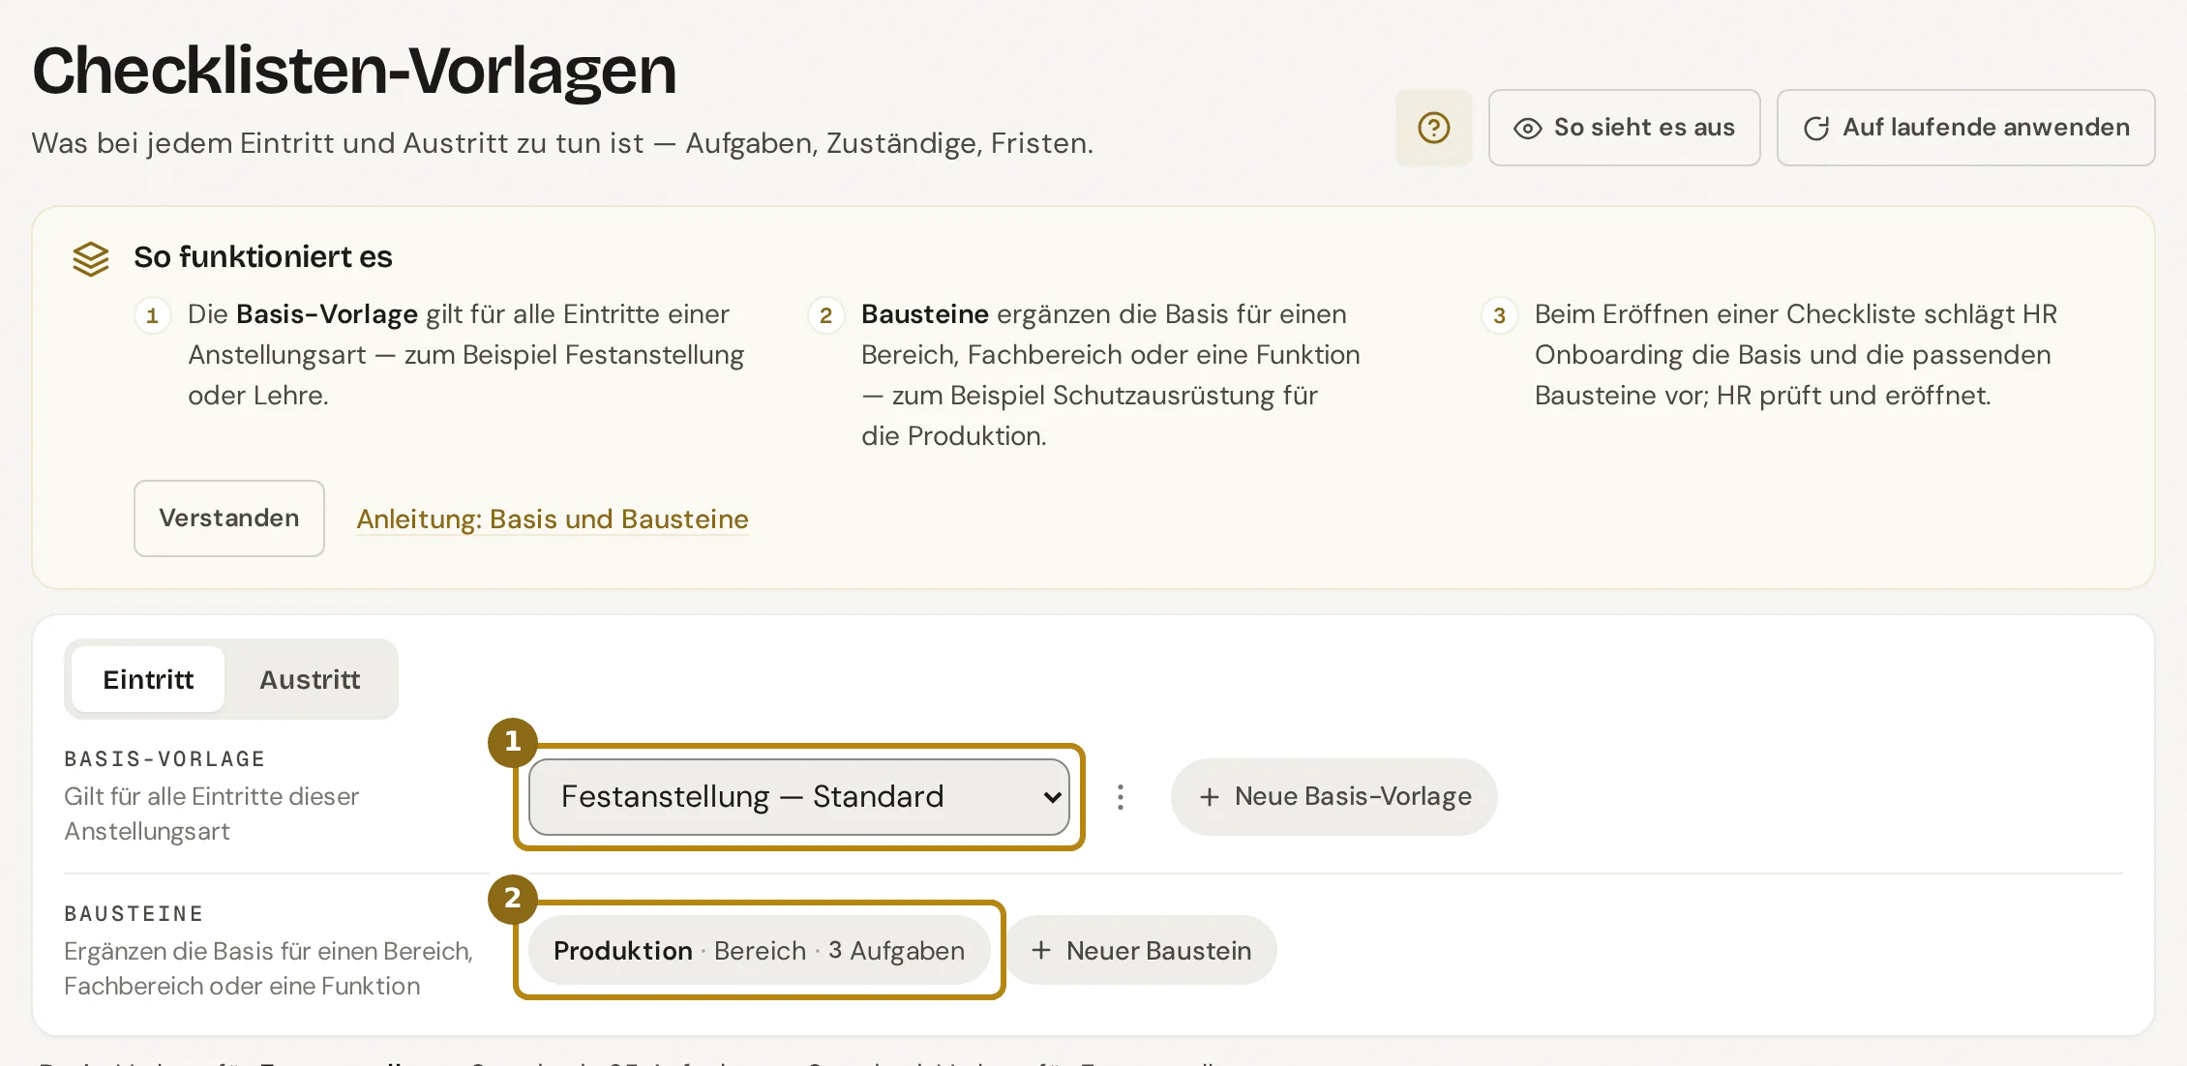The height and width of the screenshot is (1066, 2187).
Task: Click the 'So funktioniert es' heading
Action: [263, 257]
